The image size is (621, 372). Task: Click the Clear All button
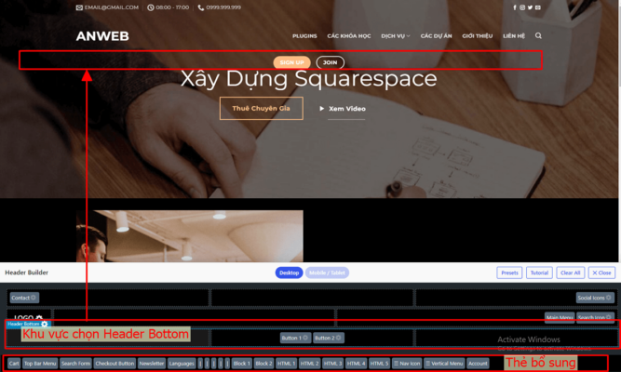(570, 272)
